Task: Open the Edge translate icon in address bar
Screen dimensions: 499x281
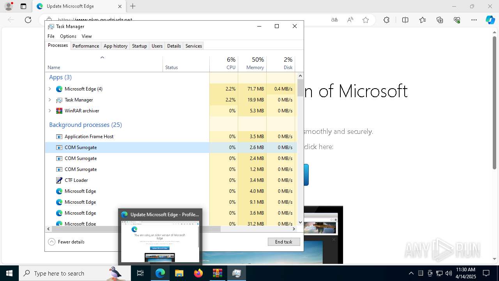Action: tap(334, 20)
